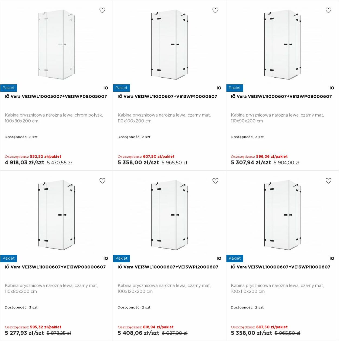The width and height of the screenshot is (339, 341).
Task: Click the chrome shower cabin image
Action: click(56, 45)
